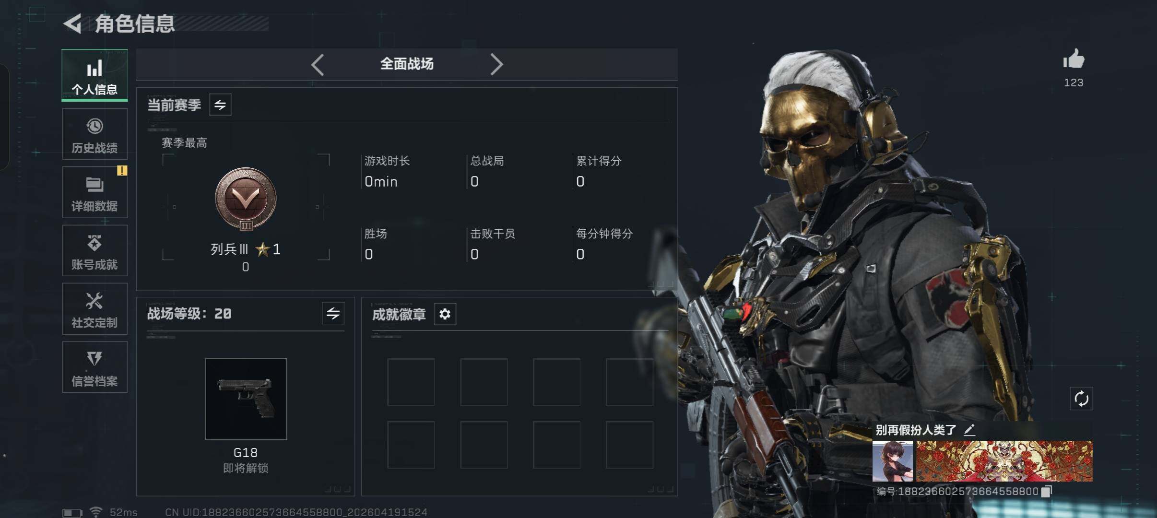Rotate character with the refresh icon
The height and width of the screenshot is (518, 1157).
click(1081, 399)
